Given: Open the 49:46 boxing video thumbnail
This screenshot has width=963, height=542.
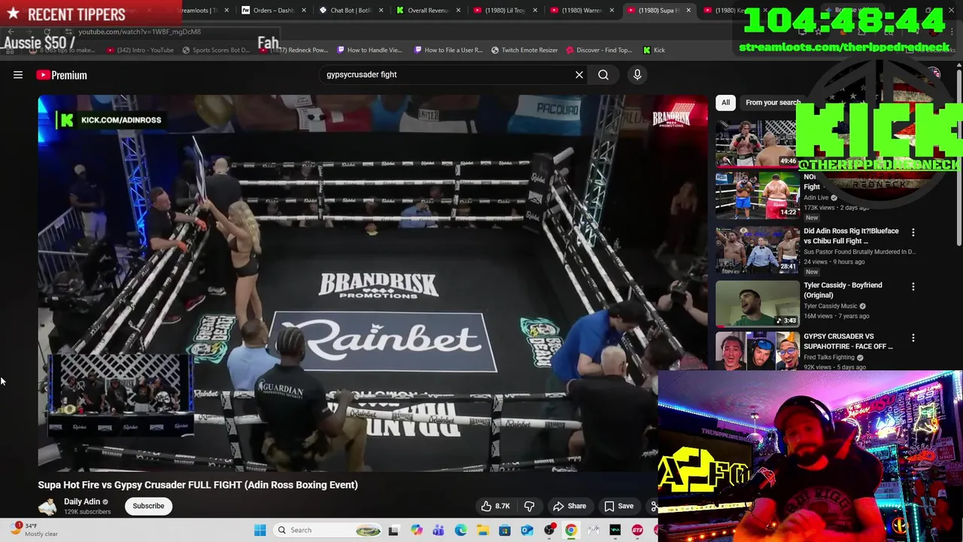Looking at the screenshot, I should 756,143.
